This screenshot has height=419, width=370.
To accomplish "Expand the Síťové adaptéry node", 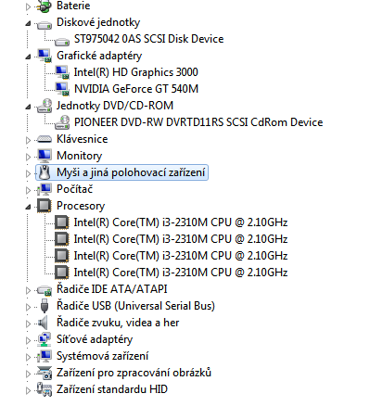I will (28, 340).
